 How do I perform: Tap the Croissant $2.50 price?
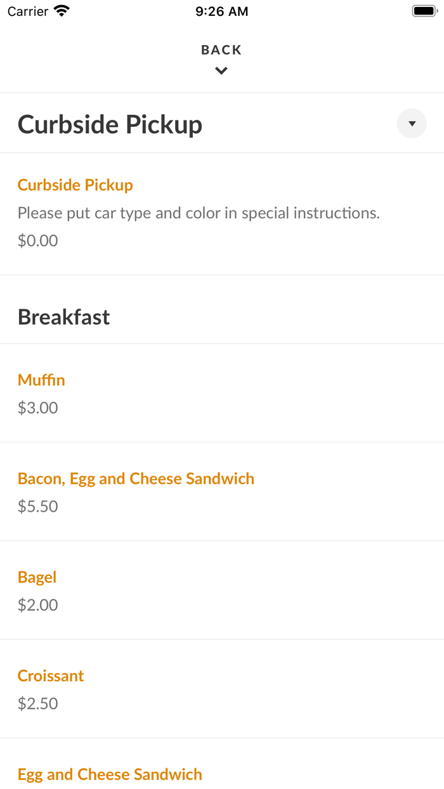click(37, 703)
